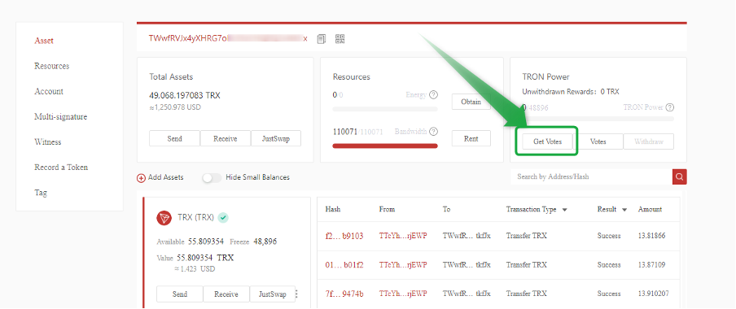Click Success result in 01…b01f2 row
This screenshot has width=736, height=309.
pos(609,265)
